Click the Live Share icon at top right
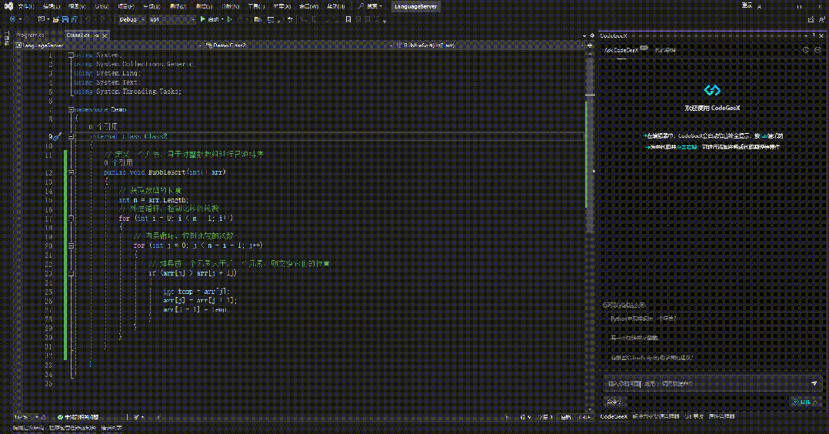Viewport: 829px width, 434px height. (811, 19)
